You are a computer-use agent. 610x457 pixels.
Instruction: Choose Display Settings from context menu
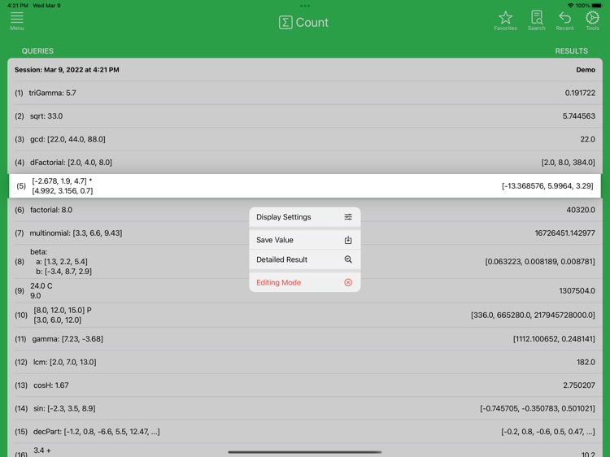tap(305, 217)
